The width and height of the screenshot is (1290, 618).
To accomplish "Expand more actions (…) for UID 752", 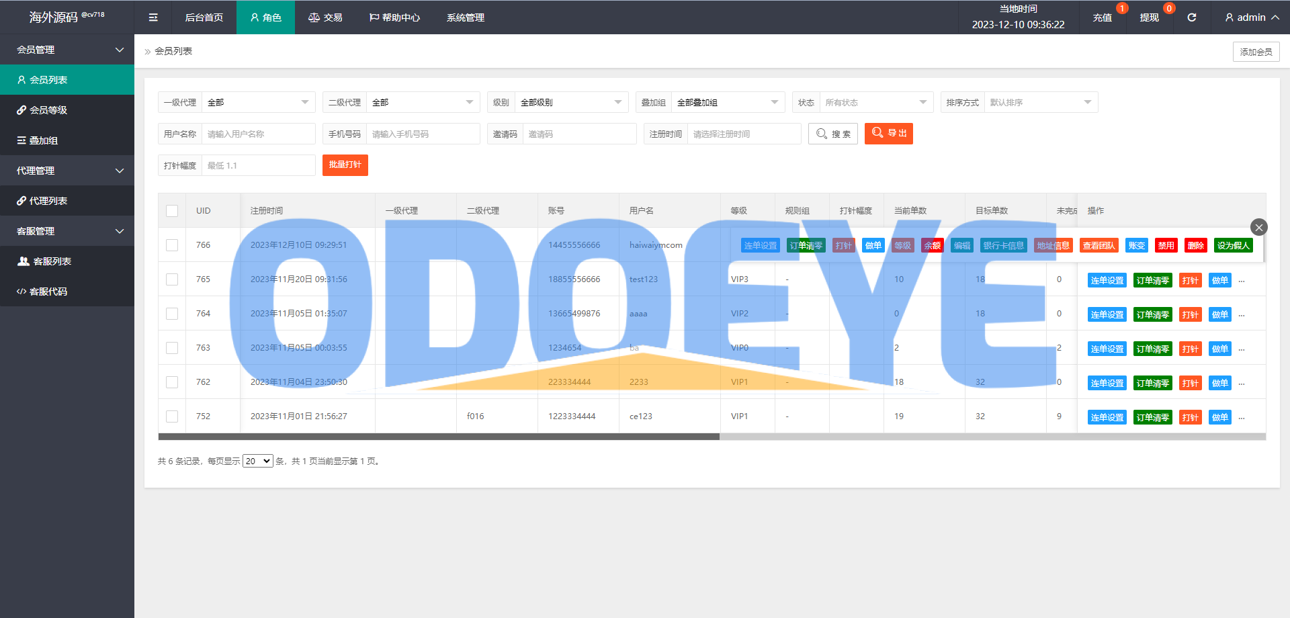I will coord(1242,417).
